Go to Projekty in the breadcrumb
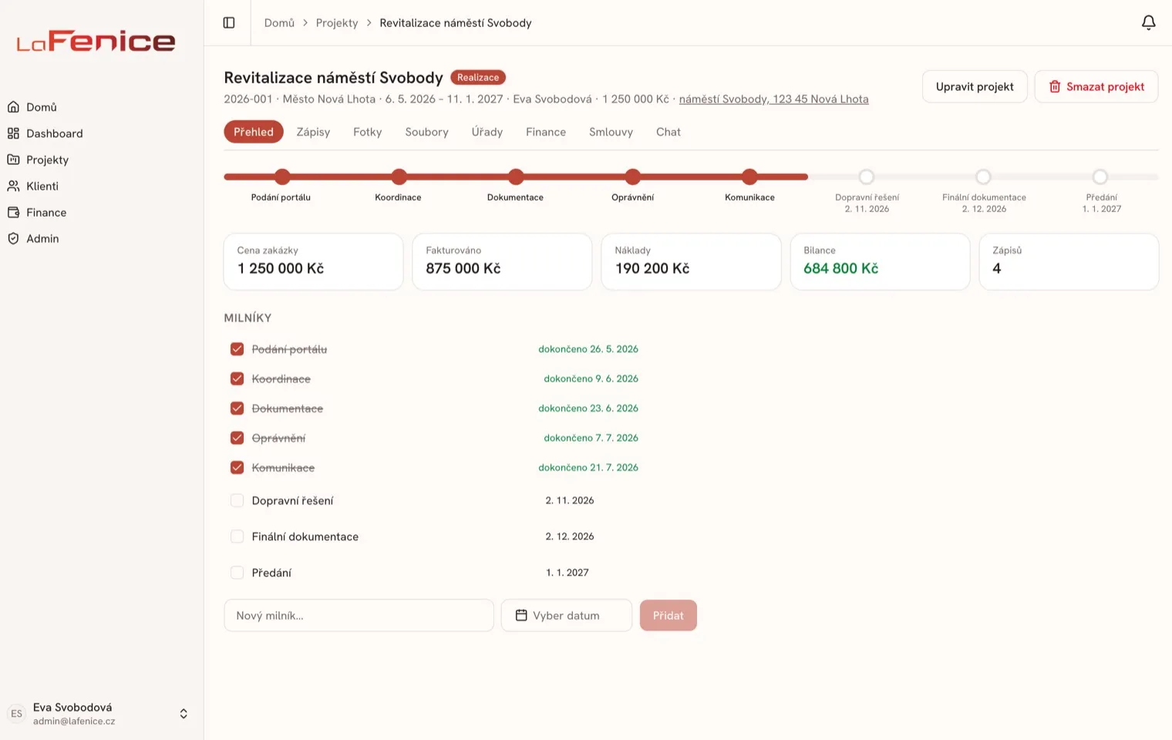The height and width of the screenshot is (740, 1172). click(337, 23)
